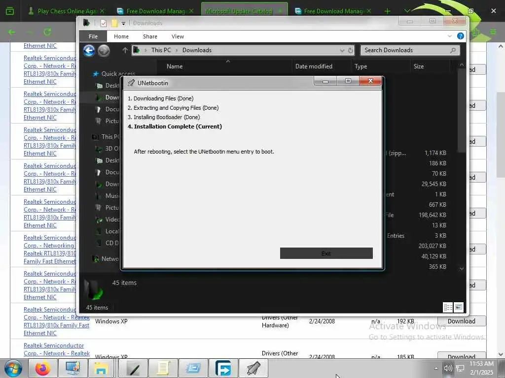The image size is (505, 378).
Task: Switch to Free Download Manager taskbar icon
Action: point(223,368)
